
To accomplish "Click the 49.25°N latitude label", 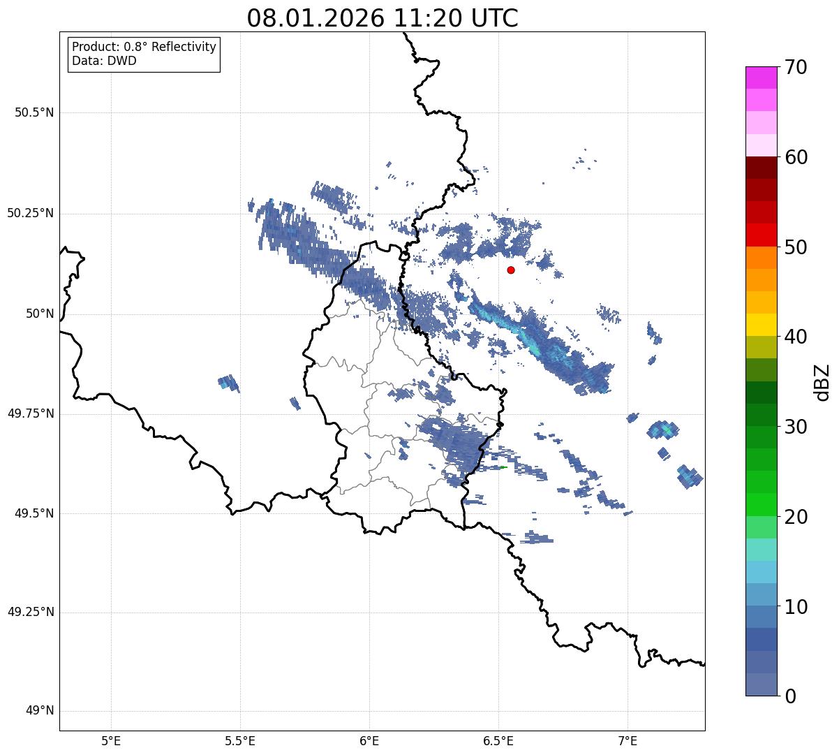I will [30, 613].
